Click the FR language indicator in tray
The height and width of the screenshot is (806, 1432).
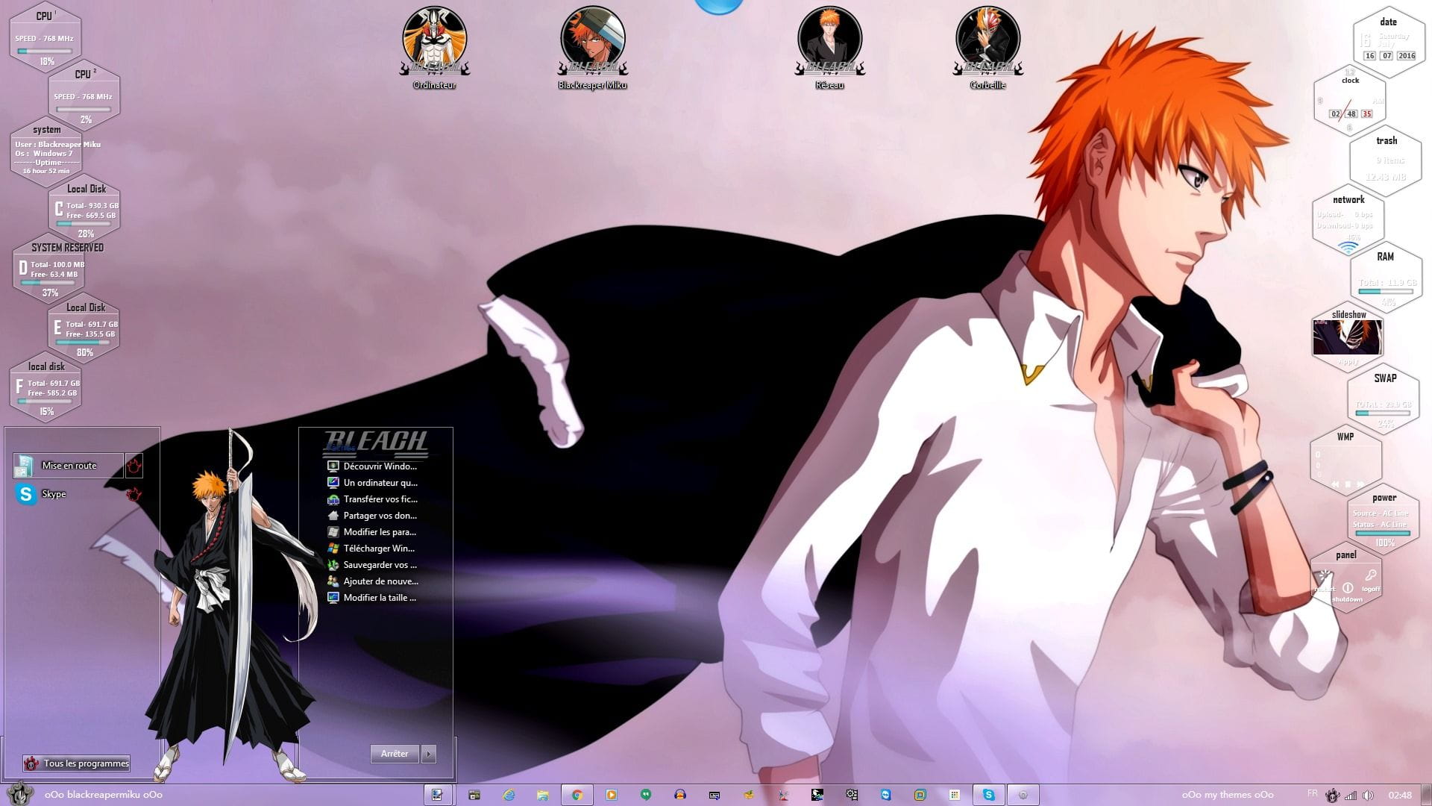coord(1312,793)
